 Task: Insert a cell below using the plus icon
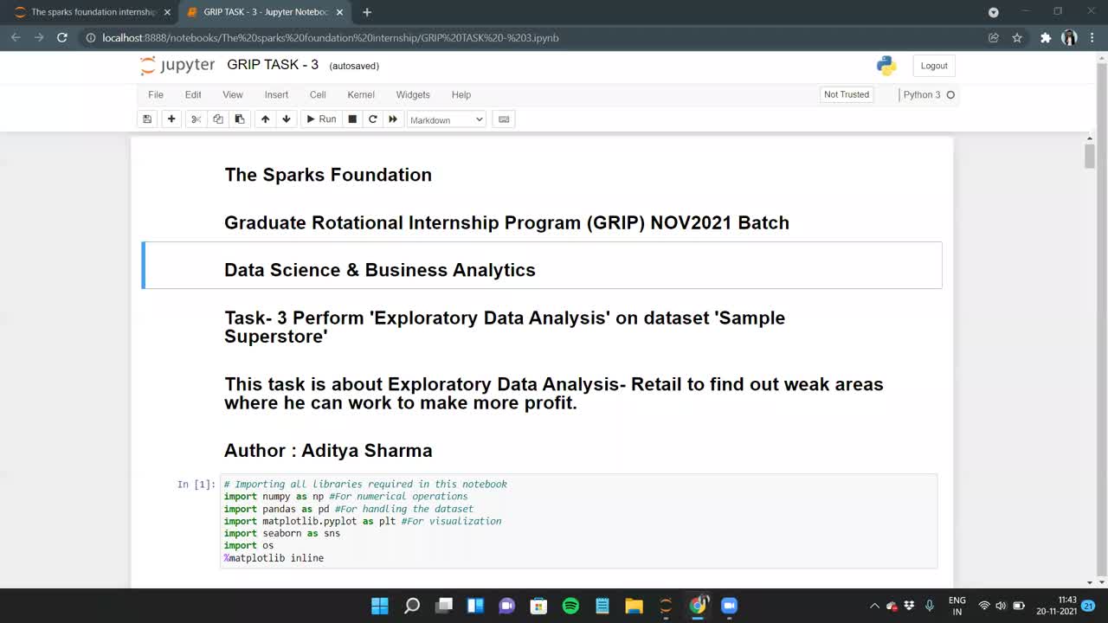[x=171, y=119]
